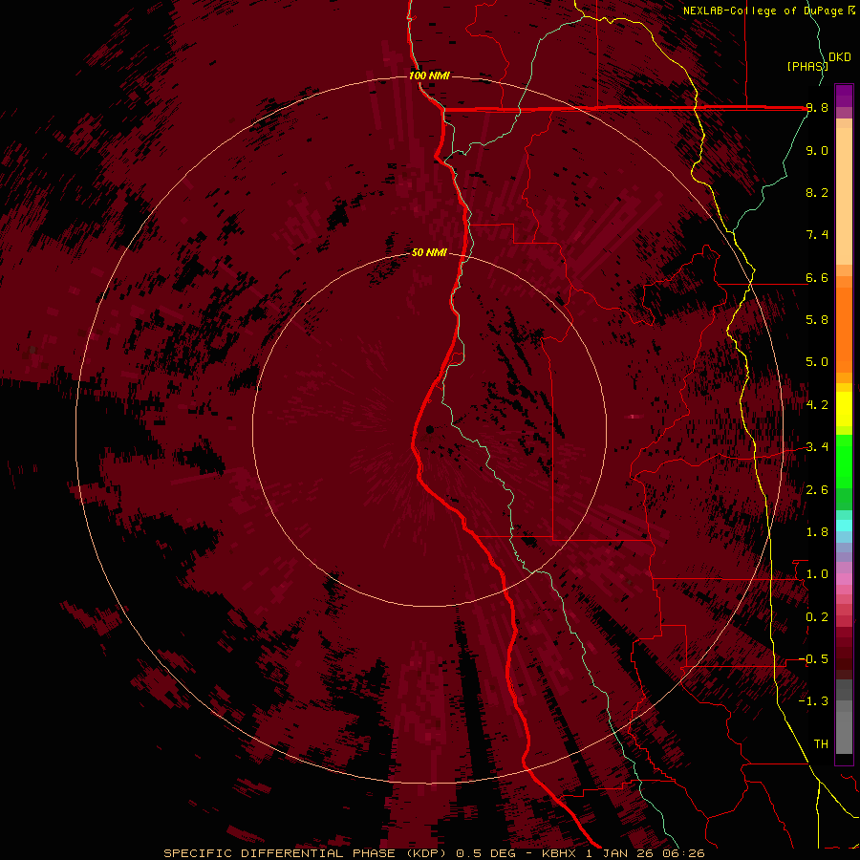Click the "[PHAS]" label above the color scale
The height and width of the screenshot is (860, 860).
tap(807, 66)
